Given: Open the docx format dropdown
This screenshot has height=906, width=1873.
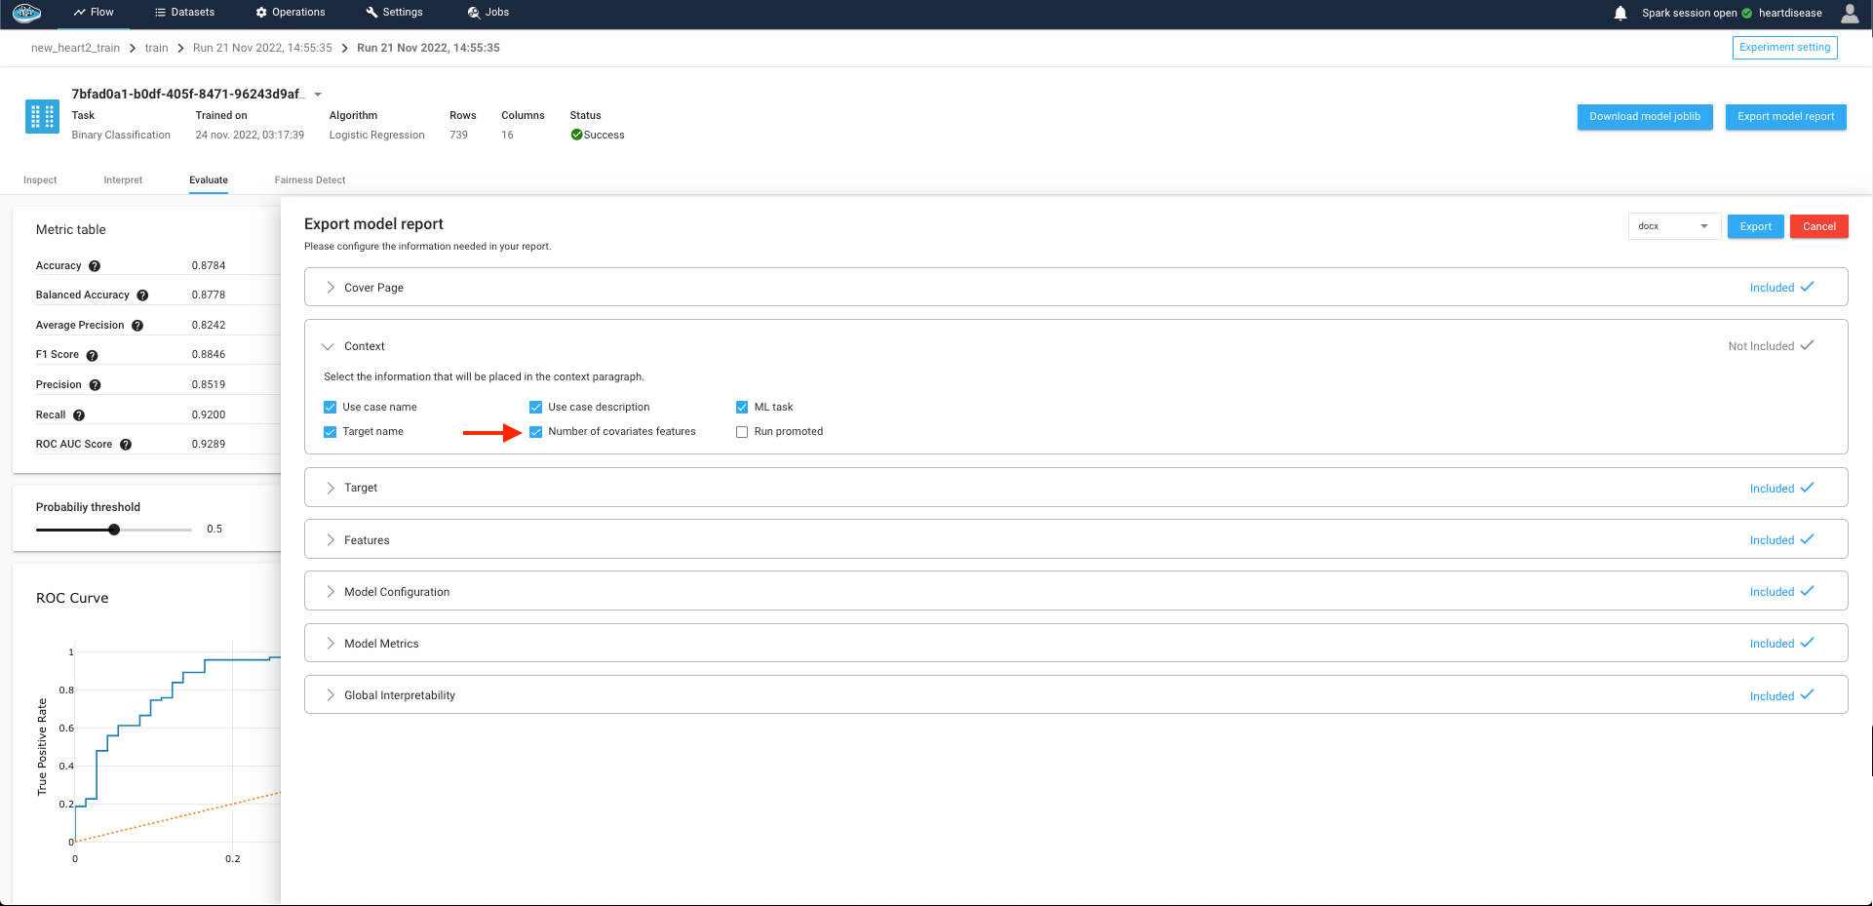Looking at the screenshot, I should [x=1673, y=226].
